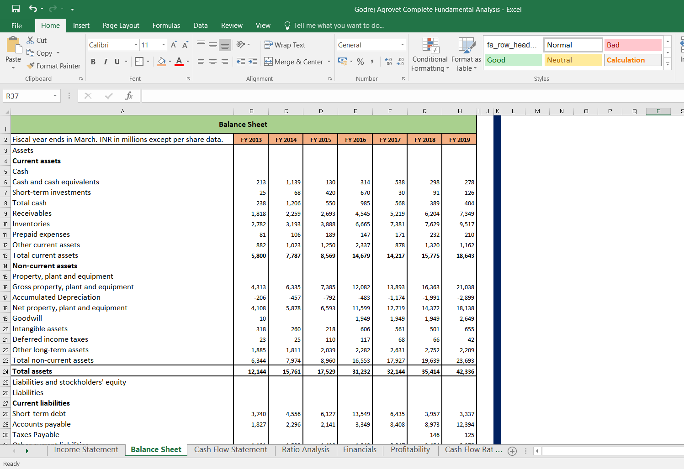Image resolution: width=684 pixels, height=469 pixels.
Task: Click the Save icon in the title bar
Action: (x=16, y=9)
